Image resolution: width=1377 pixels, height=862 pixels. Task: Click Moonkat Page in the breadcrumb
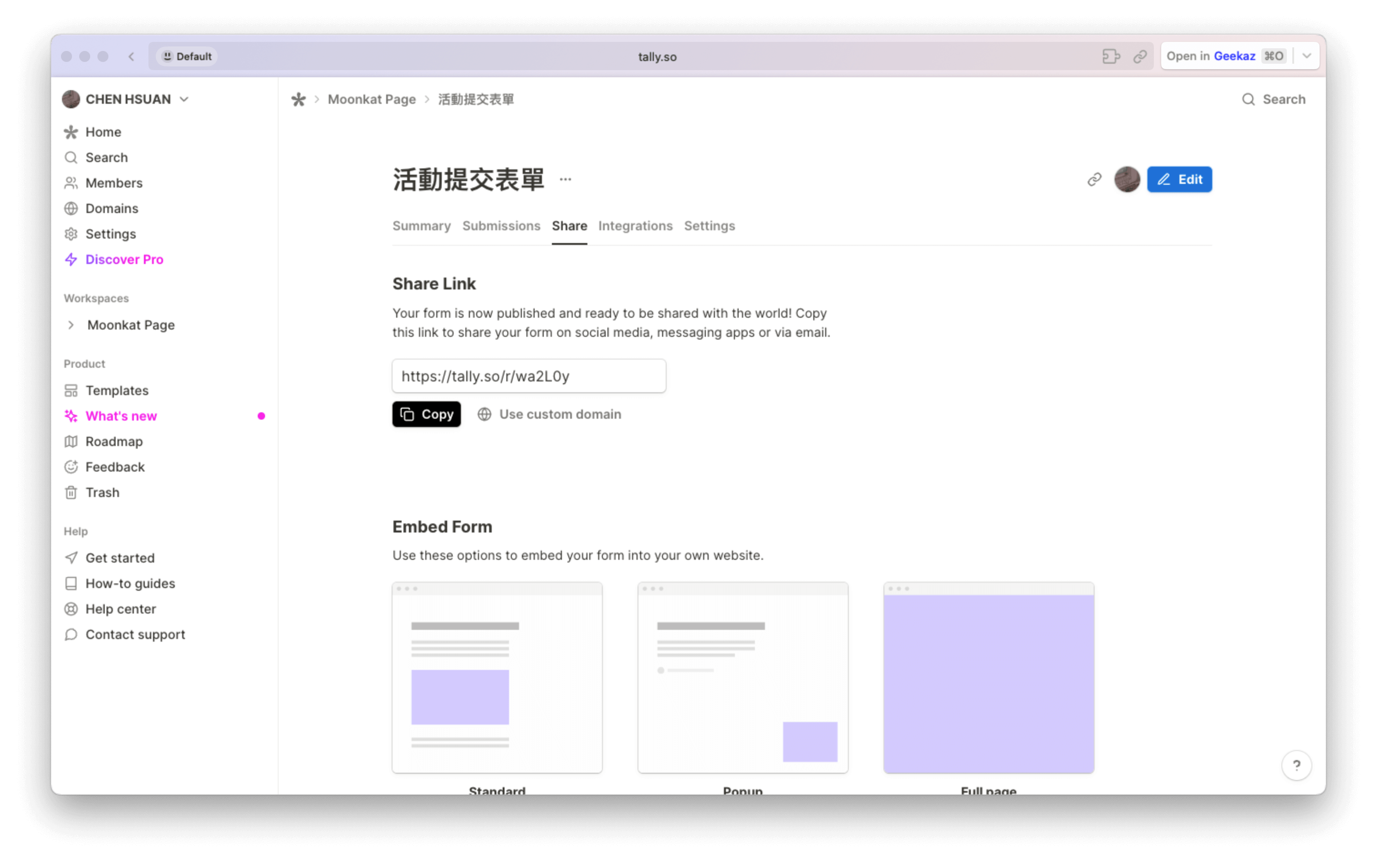[x=372, y=99]
